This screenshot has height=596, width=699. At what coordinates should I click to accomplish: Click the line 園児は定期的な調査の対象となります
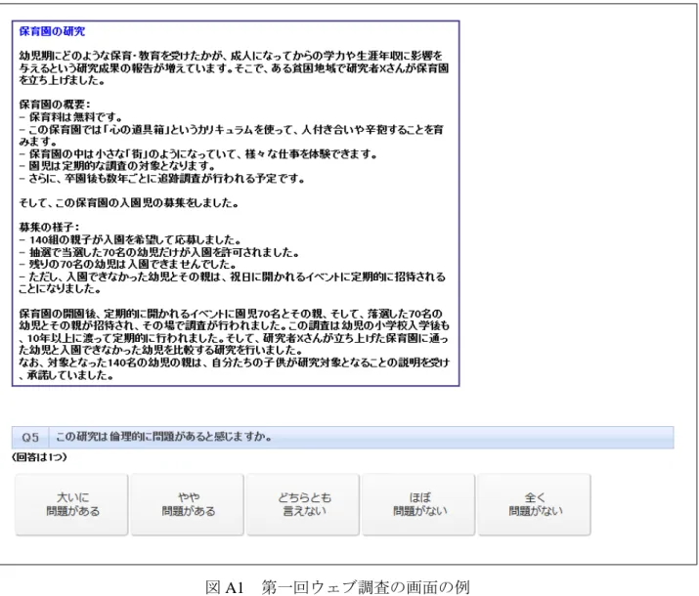(117, 166)
